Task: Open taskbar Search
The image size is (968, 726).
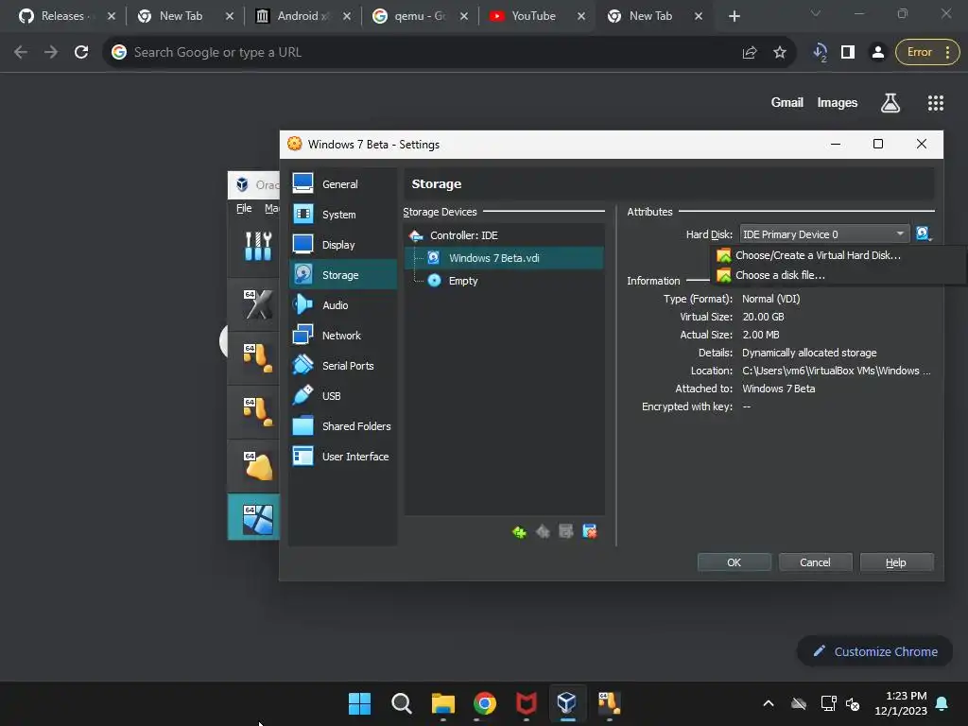Action: [x=401, y=703]
